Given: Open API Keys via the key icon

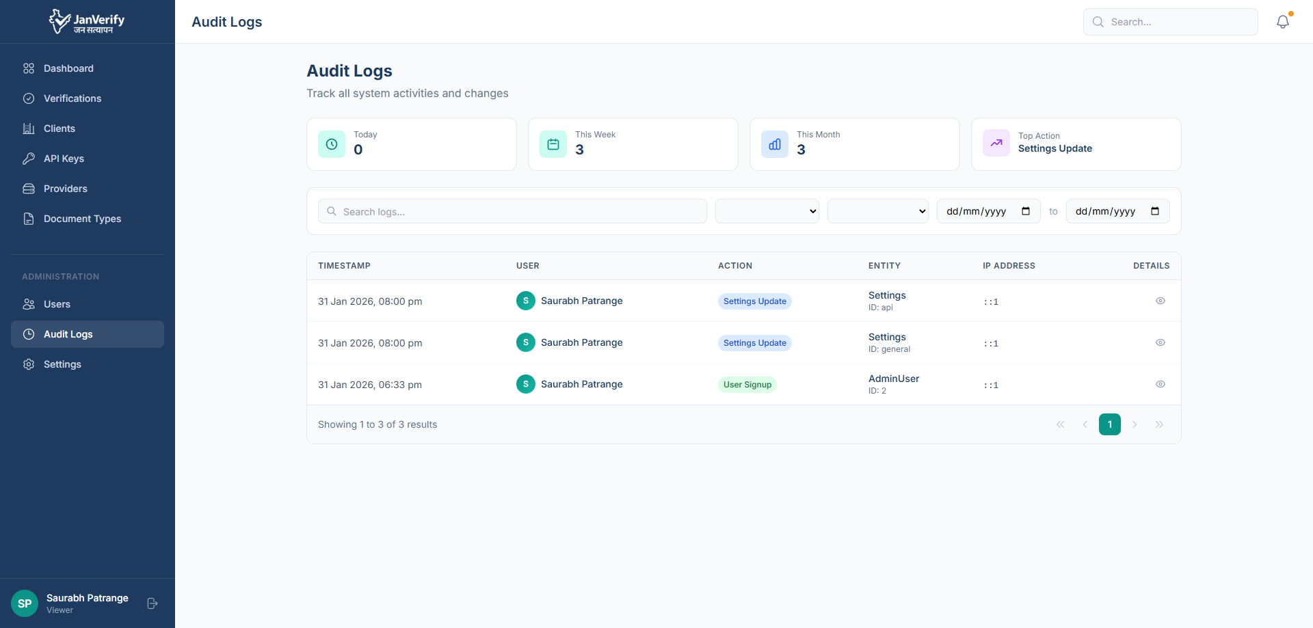Looking at the screenshot, I should (x=28, y=159).
